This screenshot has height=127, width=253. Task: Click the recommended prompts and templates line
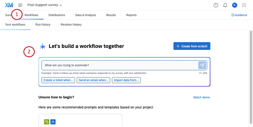click(x=96, y=107)
